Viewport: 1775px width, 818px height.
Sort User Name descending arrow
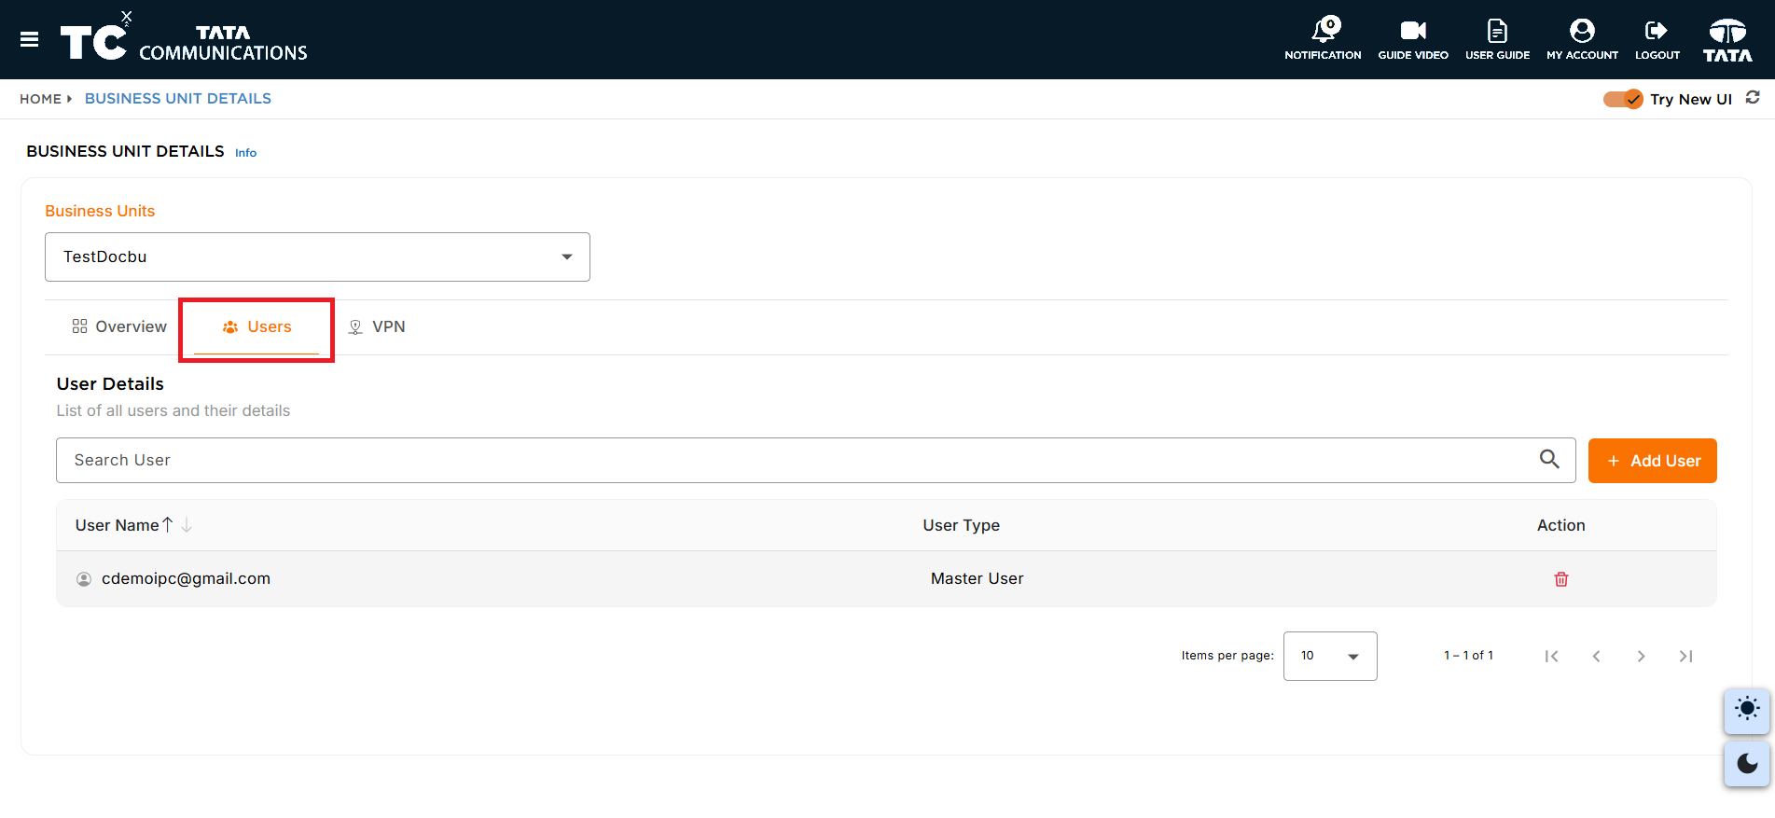(187, 525)
